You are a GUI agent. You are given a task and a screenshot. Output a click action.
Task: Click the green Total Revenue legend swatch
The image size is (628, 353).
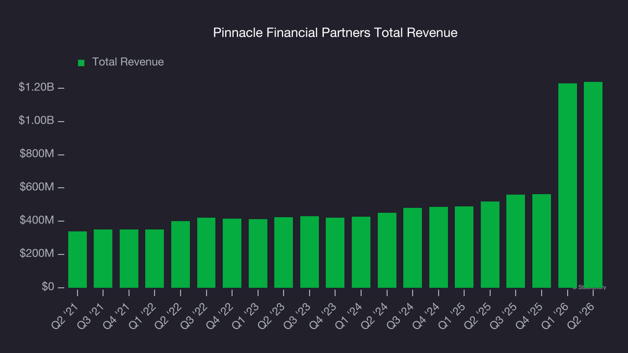point(81,63)
